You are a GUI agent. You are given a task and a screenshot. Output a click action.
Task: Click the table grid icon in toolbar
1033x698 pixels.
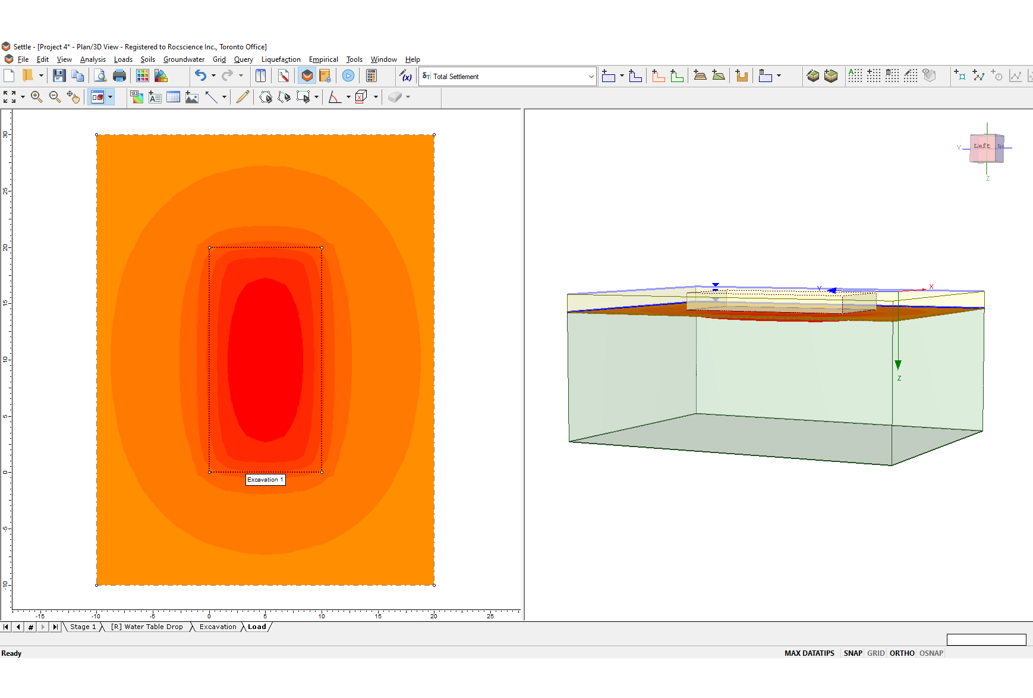(174, 97)
